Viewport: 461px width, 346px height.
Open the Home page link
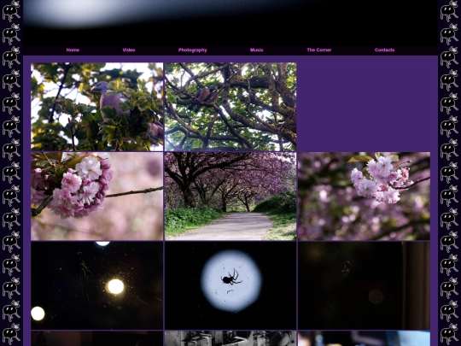[73, 50]
